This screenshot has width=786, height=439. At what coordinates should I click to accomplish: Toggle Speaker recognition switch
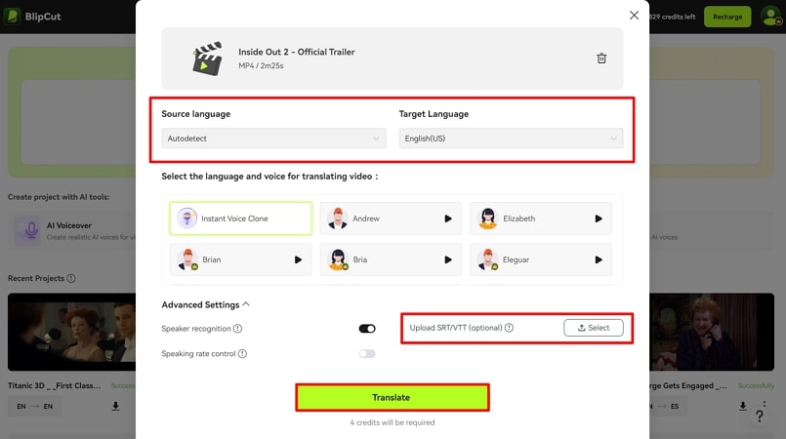point(367,329)
